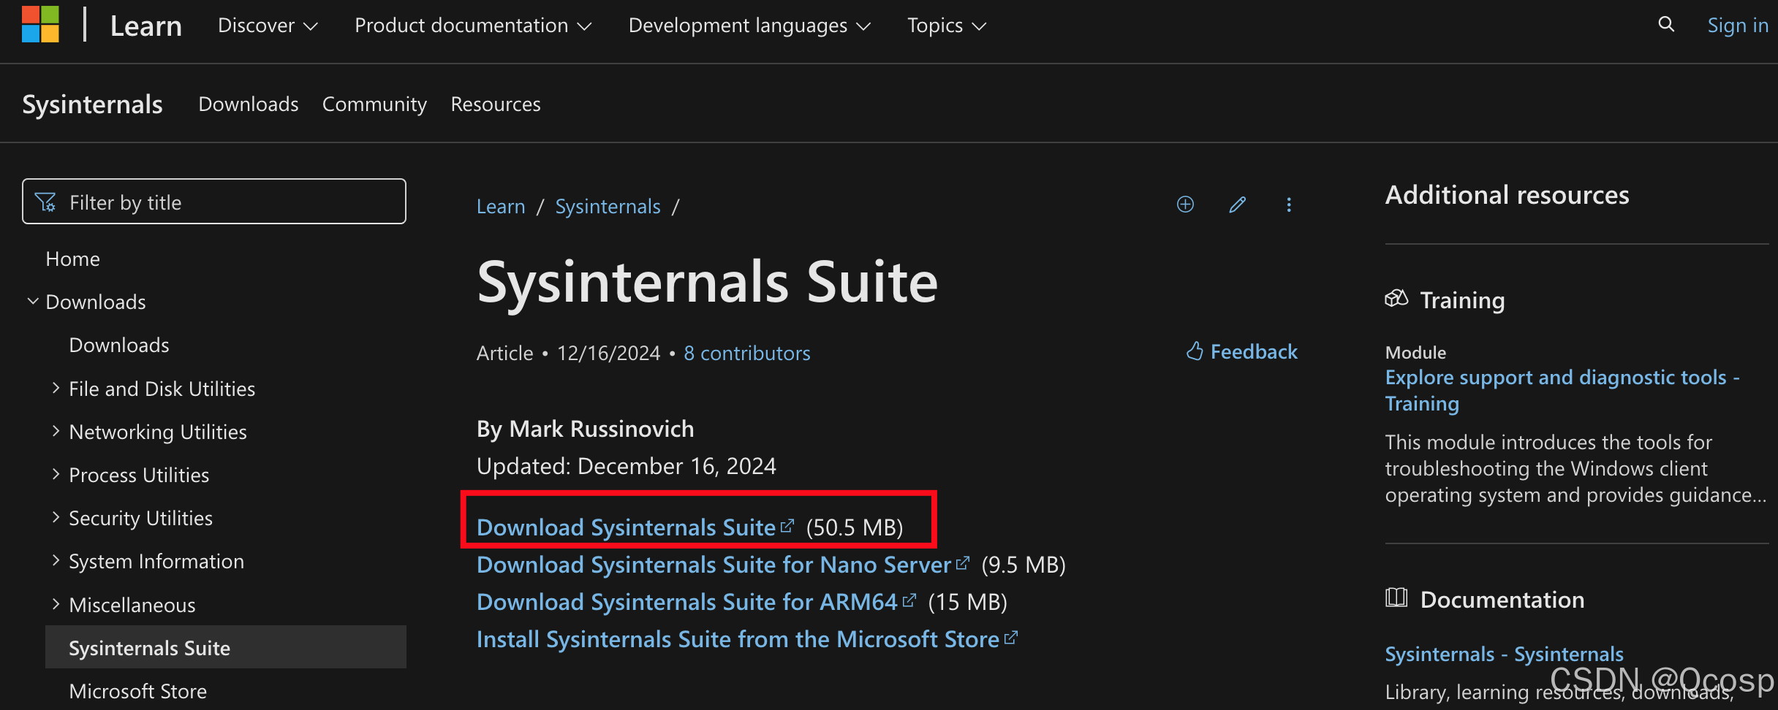This screenshot has height=710, width=1778.
Task: Click the add to collection plus icon
Action: 1185,205
